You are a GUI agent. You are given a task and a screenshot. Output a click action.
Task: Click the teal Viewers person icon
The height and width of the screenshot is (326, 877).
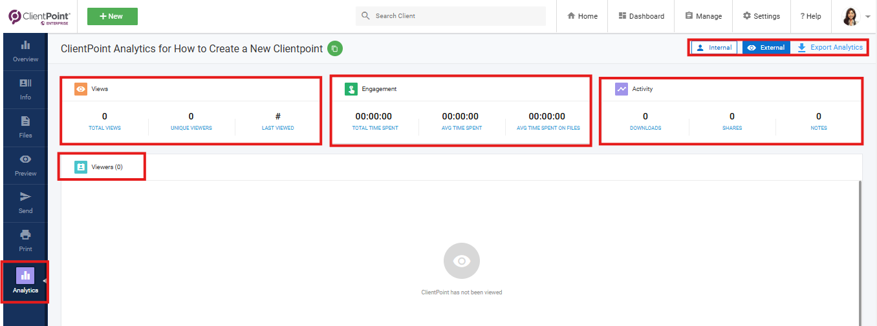pos(81,167)
